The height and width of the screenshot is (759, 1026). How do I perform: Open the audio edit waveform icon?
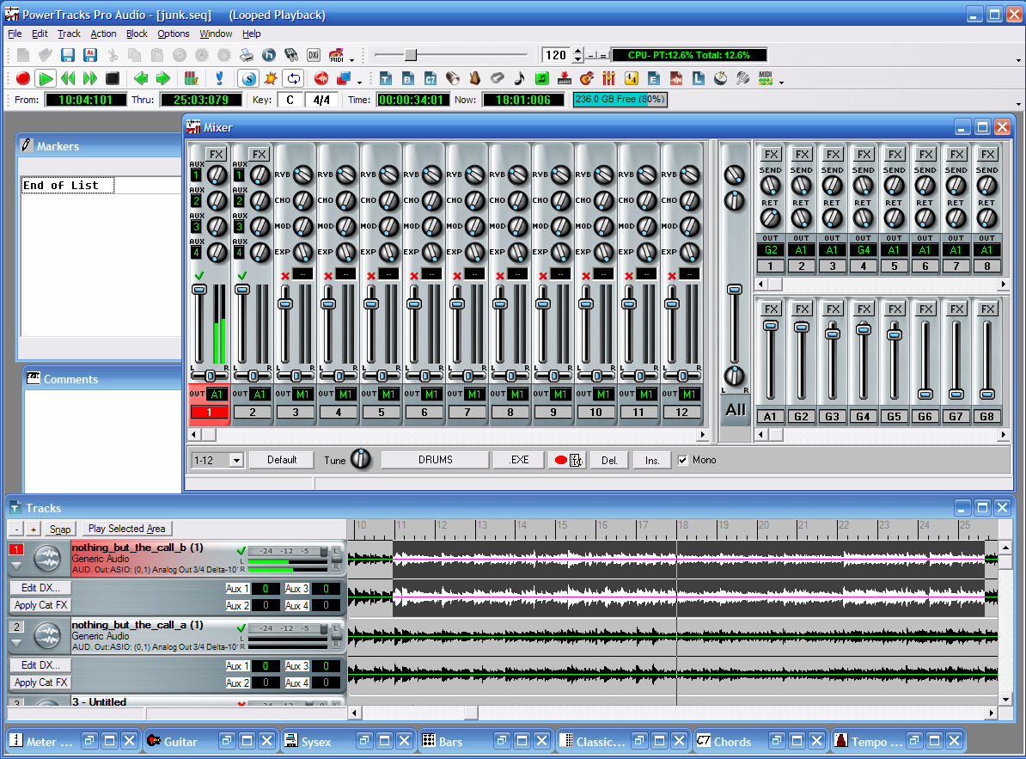click(676, 78)
